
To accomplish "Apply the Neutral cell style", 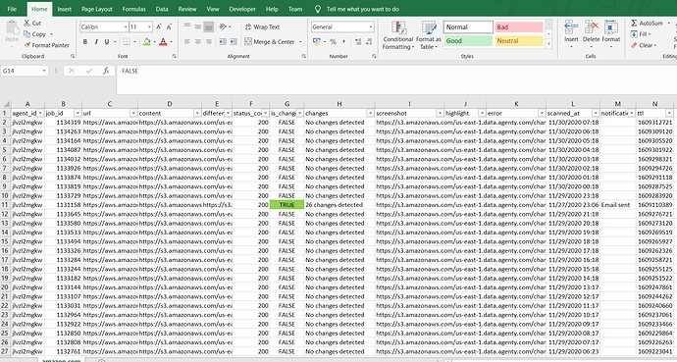I will [x=519, y=40].
